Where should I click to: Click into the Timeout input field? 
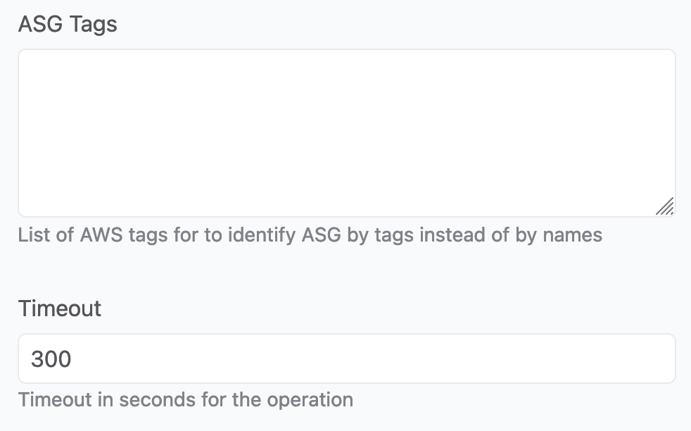pos(347,358)
